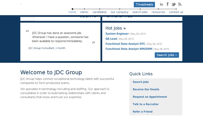Open the clients menu item
This screenshot has width=203, height=135.
point(84,12)
